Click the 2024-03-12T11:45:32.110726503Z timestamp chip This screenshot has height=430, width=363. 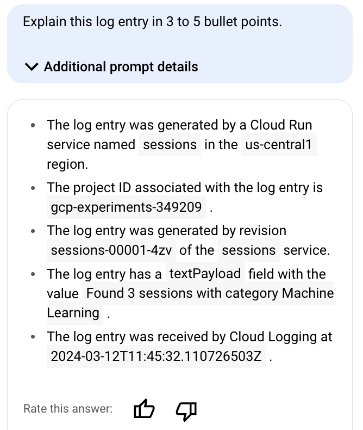pyautogui.click(x=156, y=357)
